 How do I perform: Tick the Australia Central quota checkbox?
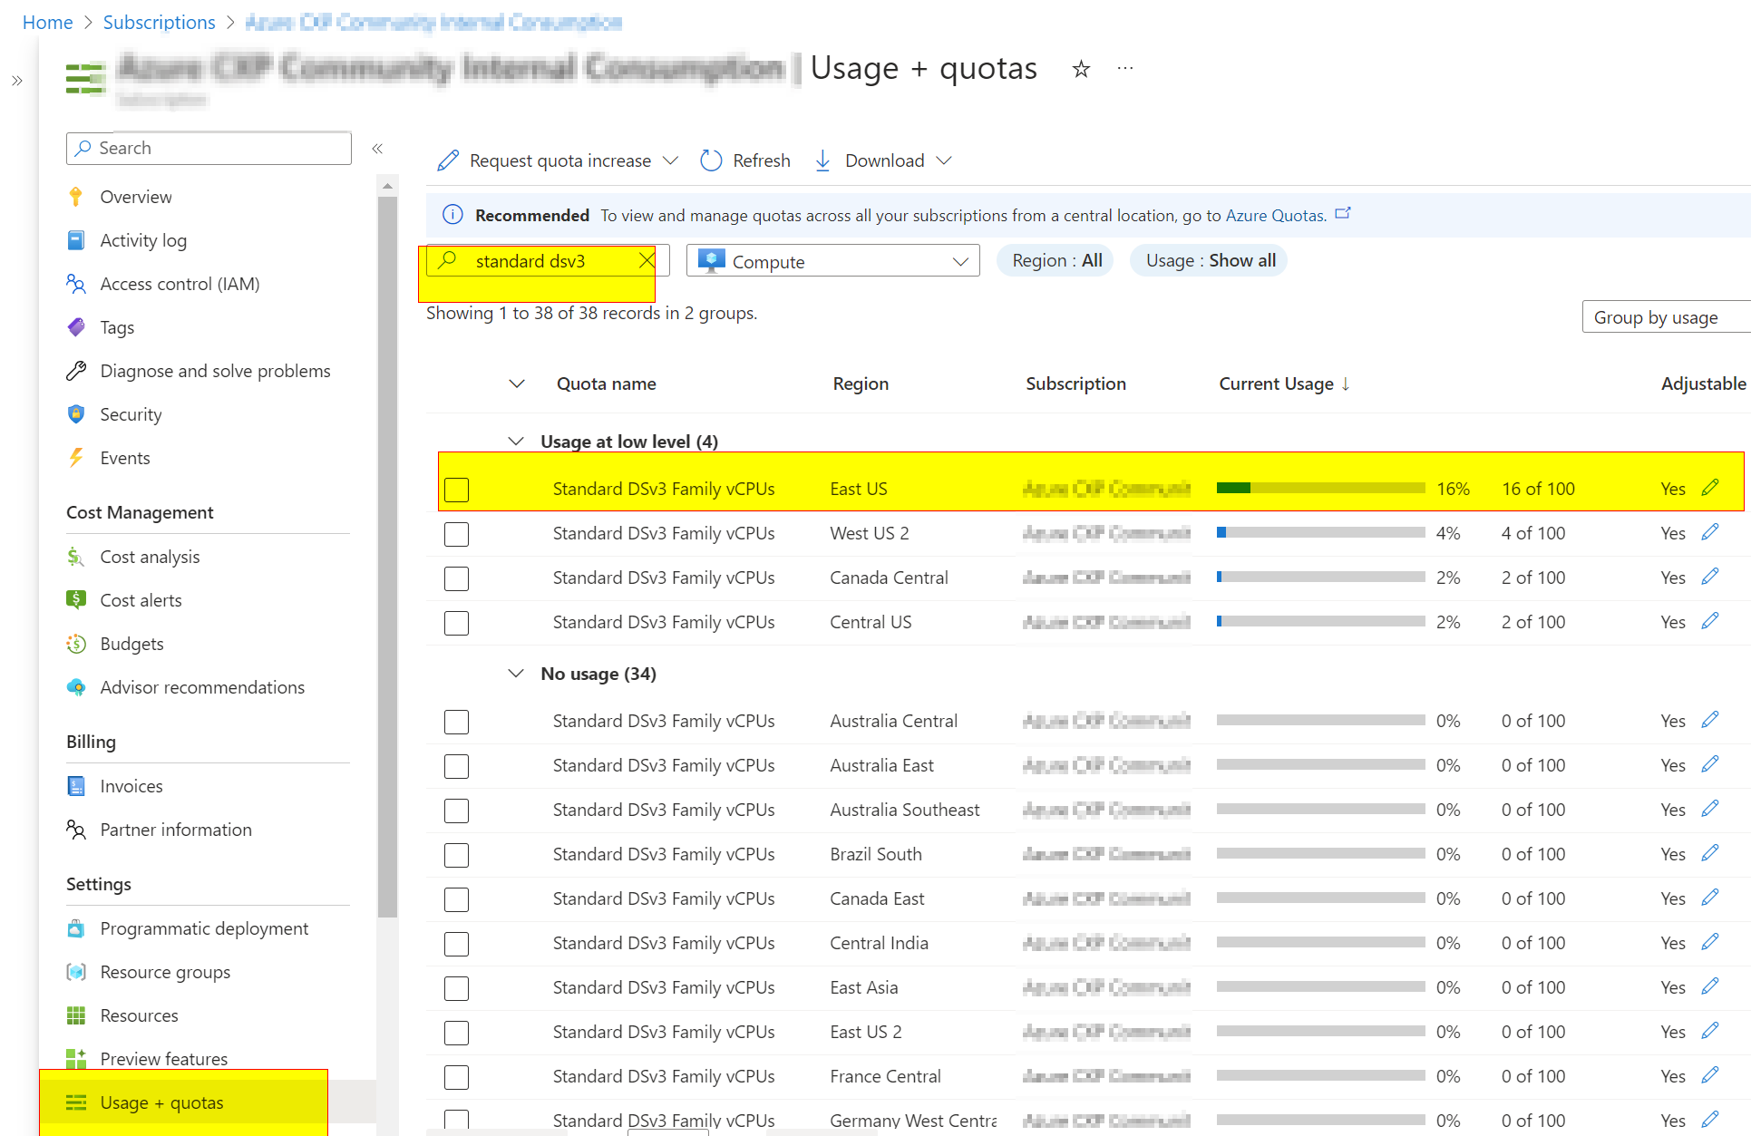(456, 722)
